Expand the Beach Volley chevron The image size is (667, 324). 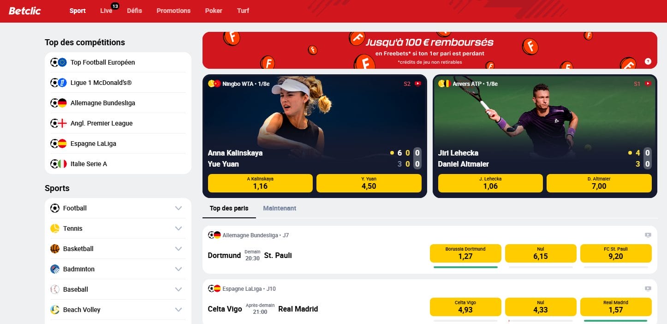179,310
